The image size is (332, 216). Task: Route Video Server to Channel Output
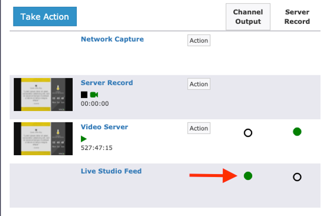pyautogui.click(x=248, y=133)
